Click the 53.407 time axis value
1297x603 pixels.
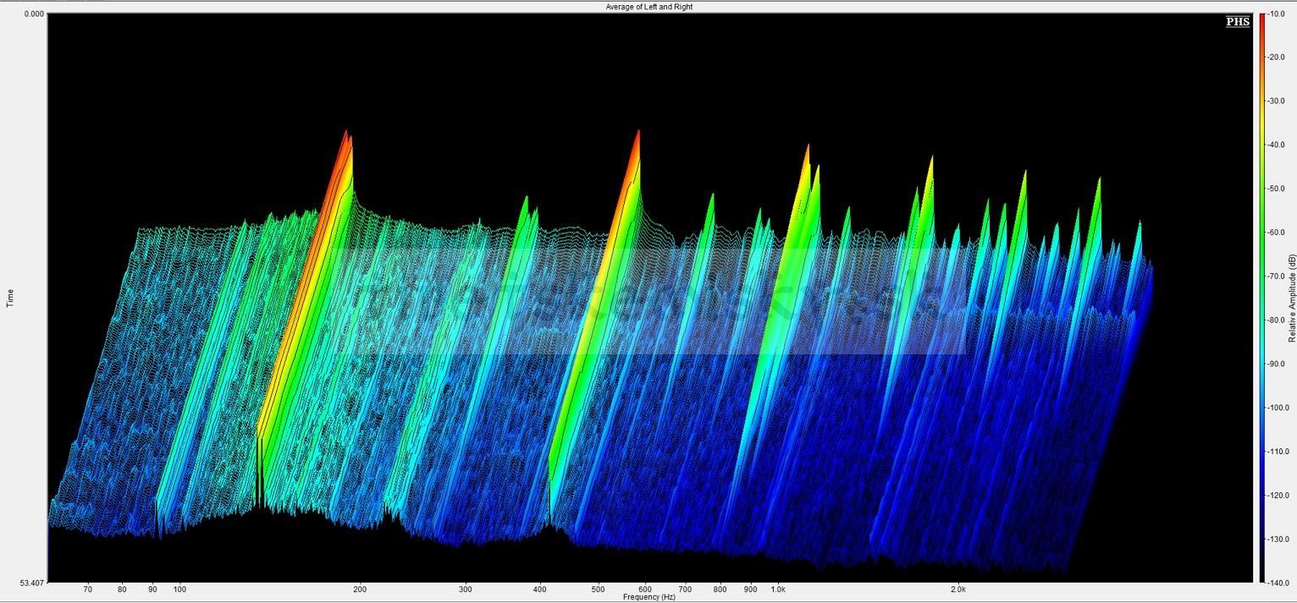[x=32, y=583]
